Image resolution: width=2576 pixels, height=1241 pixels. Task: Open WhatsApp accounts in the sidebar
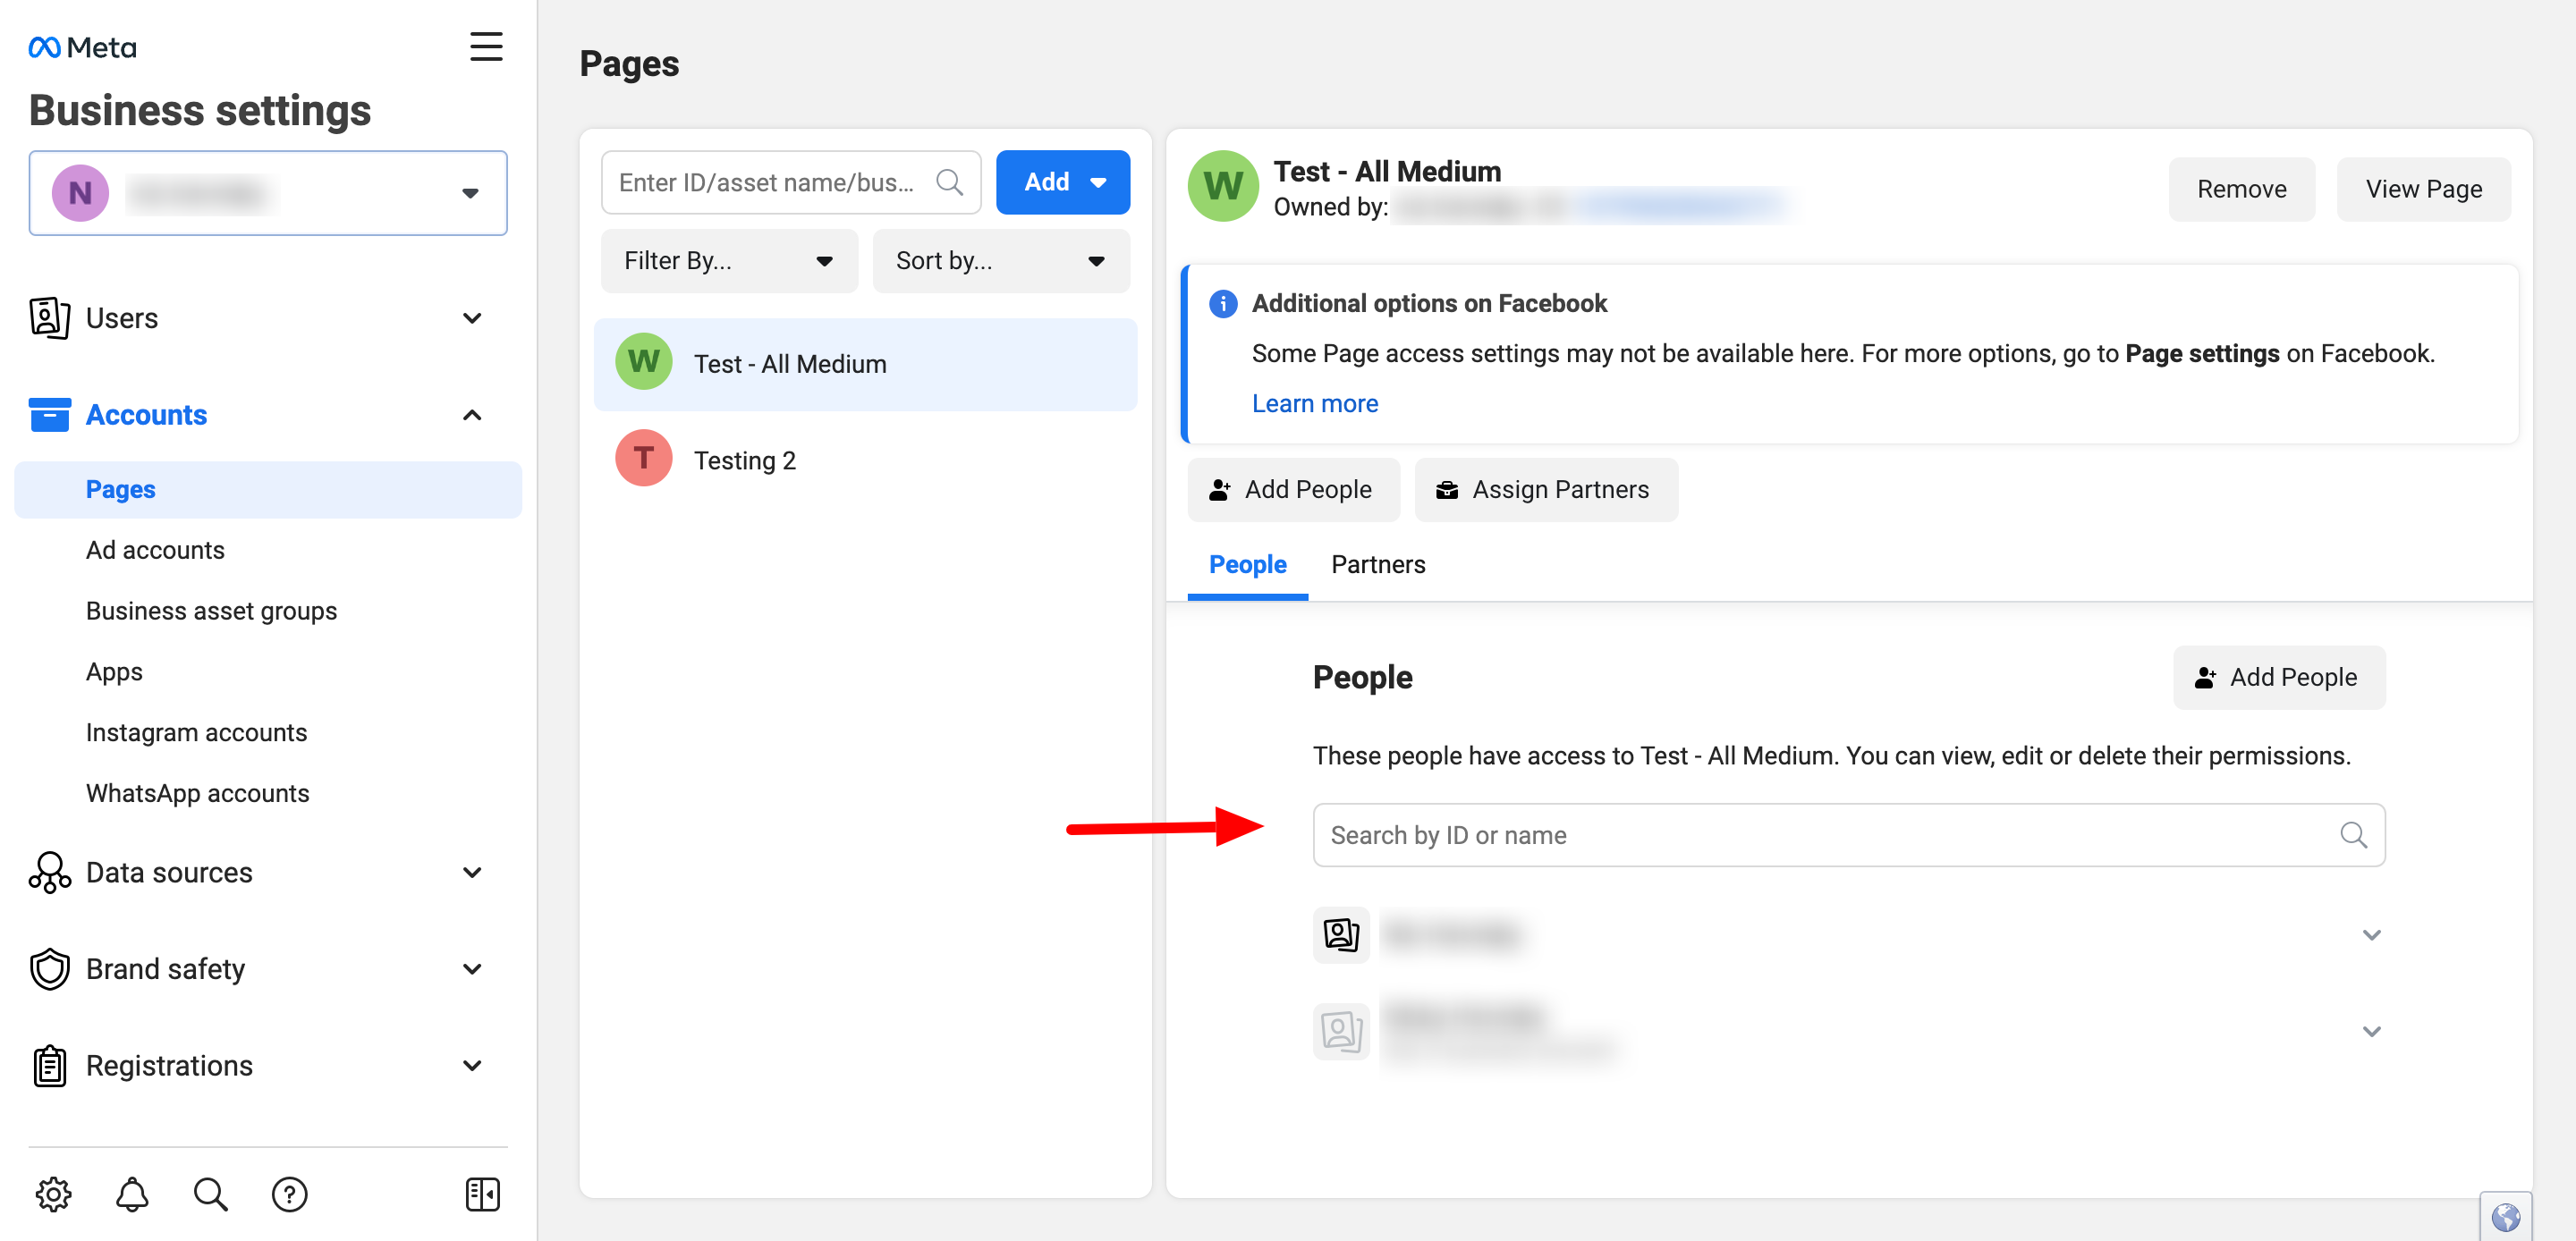coord(197,793)
